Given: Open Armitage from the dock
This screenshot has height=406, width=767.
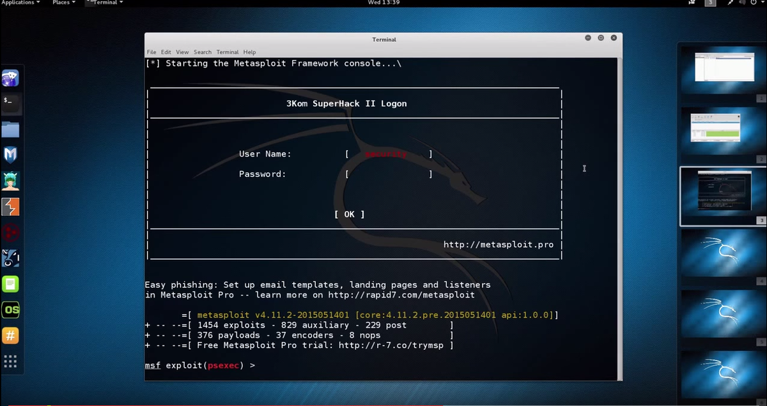Looking at the screenshot, I should (11, 181).
